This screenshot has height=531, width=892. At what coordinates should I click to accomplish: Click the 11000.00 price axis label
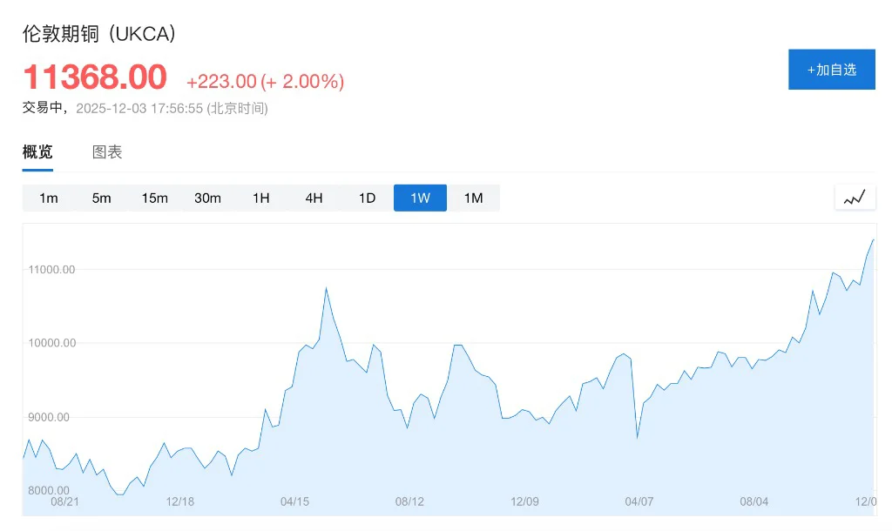(51, 270)
